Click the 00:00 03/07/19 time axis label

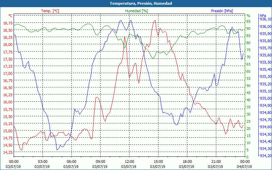click(14, 164)
